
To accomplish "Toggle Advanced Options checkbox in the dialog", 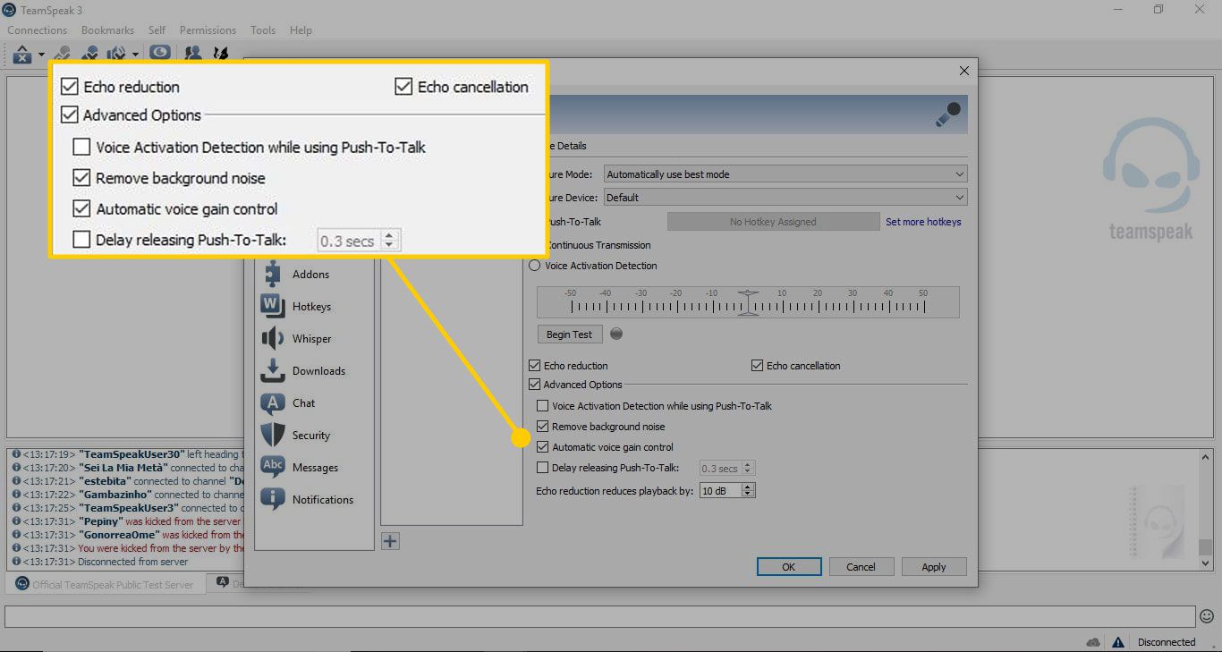I will [x=535, y=385].
